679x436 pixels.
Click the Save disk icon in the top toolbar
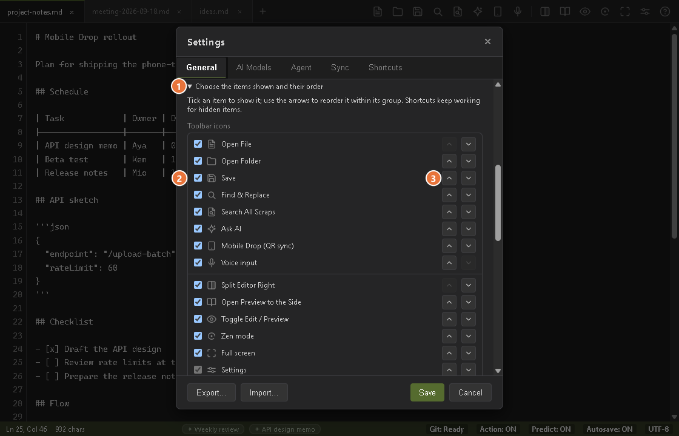(418, 12)
